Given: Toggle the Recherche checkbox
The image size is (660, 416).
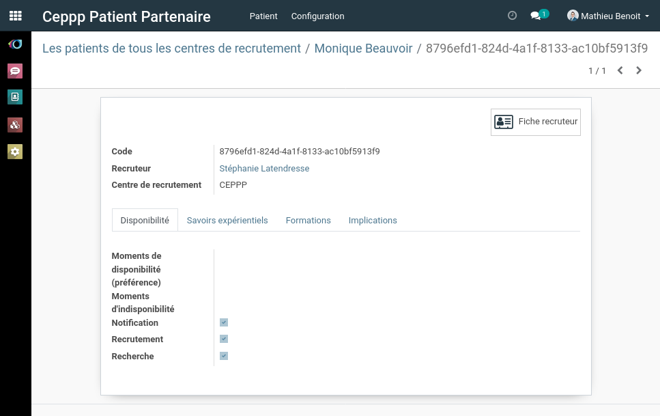Looking at the screenshot, I should coord(224,356).
